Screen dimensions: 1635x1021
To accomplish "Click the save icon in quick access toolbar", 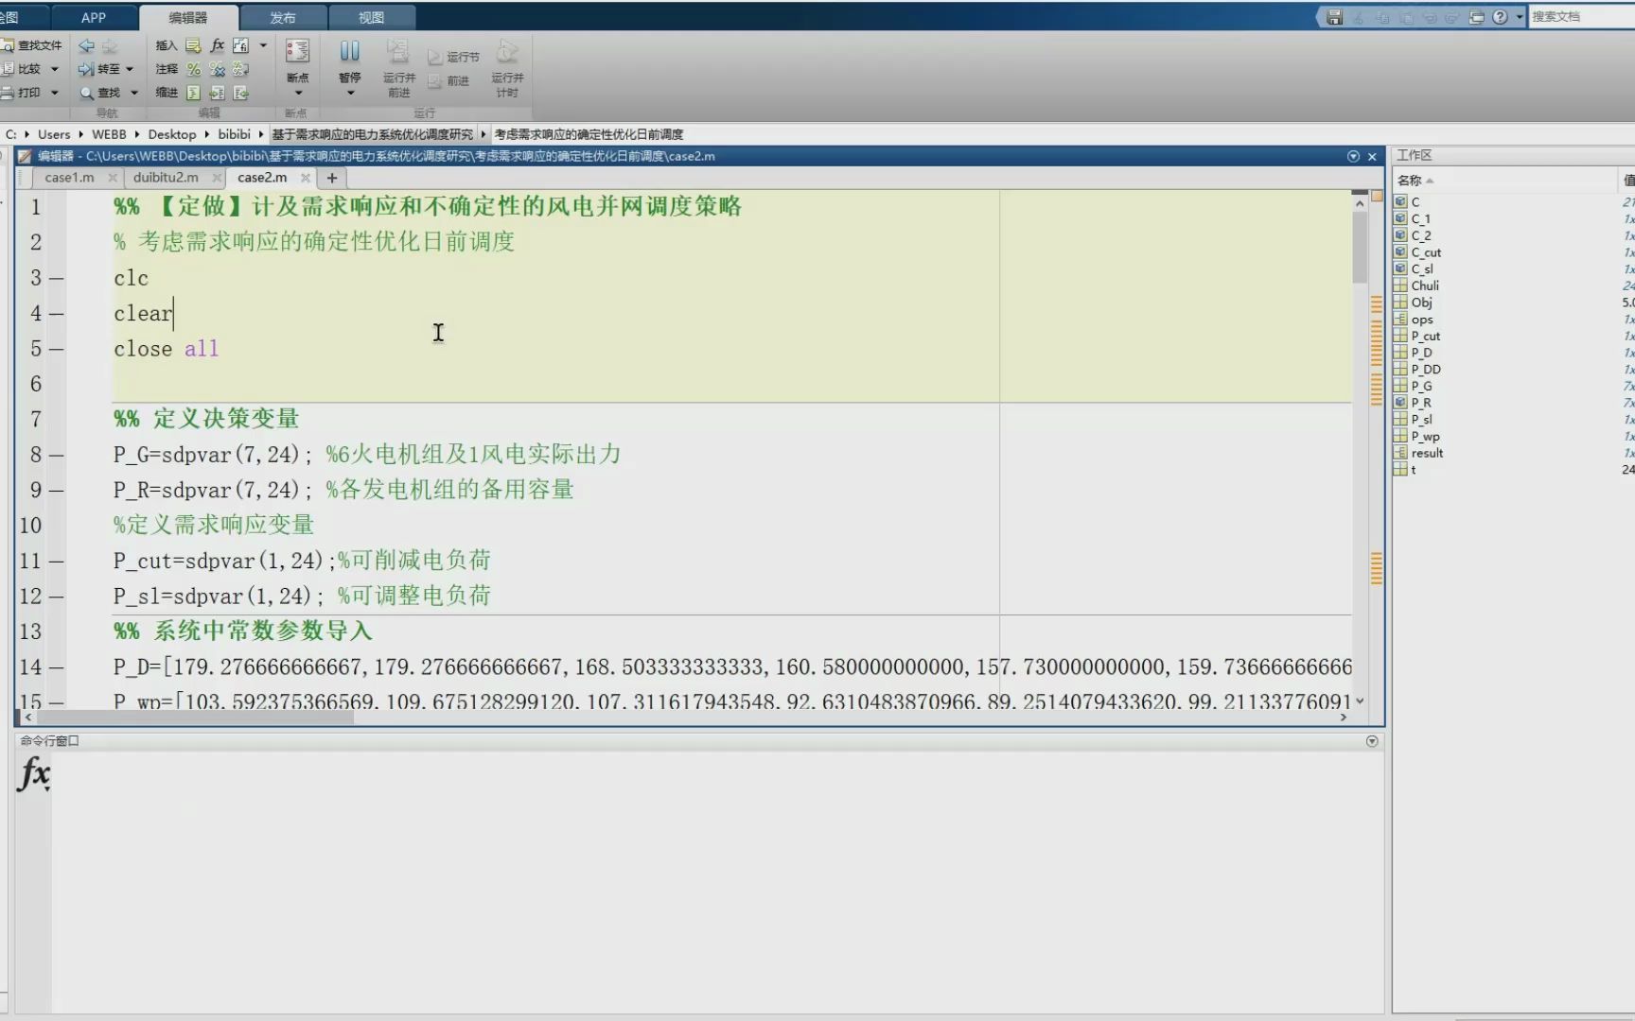I will pos(1334,17).
